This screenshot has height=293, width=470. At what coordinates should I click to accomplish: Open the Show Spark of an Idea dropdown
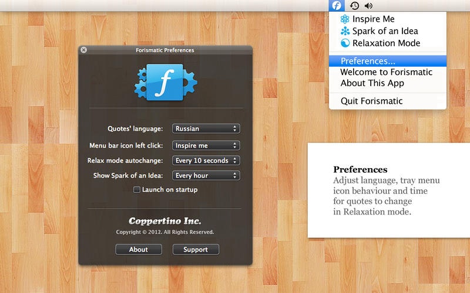[x=206, y=175]
